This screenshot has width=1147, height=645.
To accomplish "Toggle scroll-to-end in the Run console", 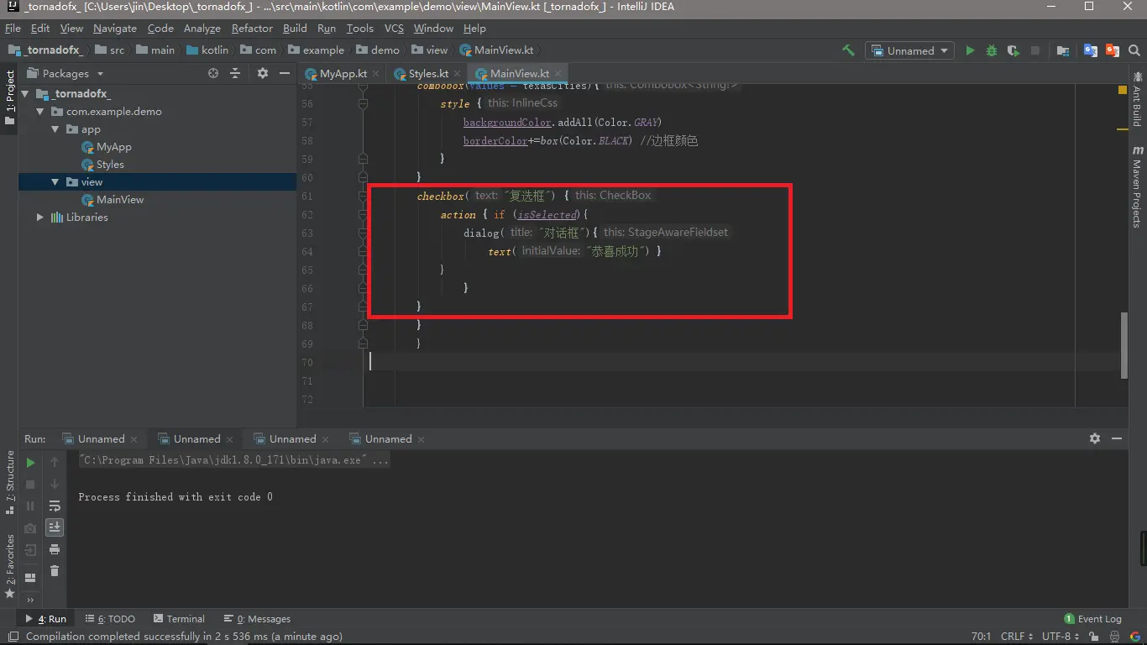I will click(55, 527).
